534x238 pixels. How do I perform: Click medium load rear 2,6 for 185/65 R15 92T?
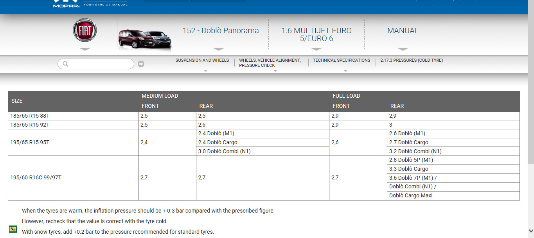[263, 125]
